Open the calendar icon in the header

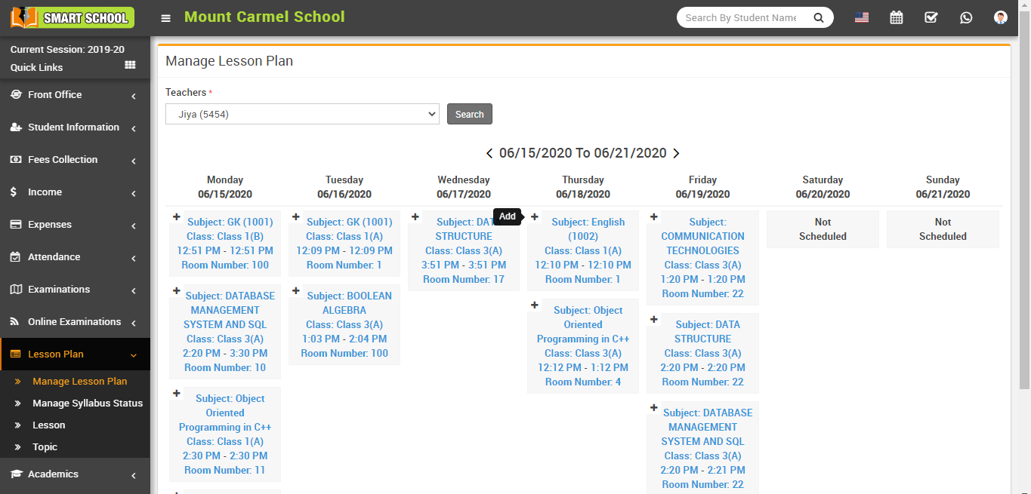[896, 17]
